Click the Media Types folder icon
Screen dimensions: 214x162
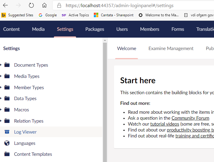(x=7, y=76)
